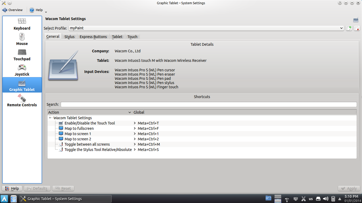This screenshot has width=362, height=203.
Task: Apply the tablet settings
Action: (x=349, y=188)
